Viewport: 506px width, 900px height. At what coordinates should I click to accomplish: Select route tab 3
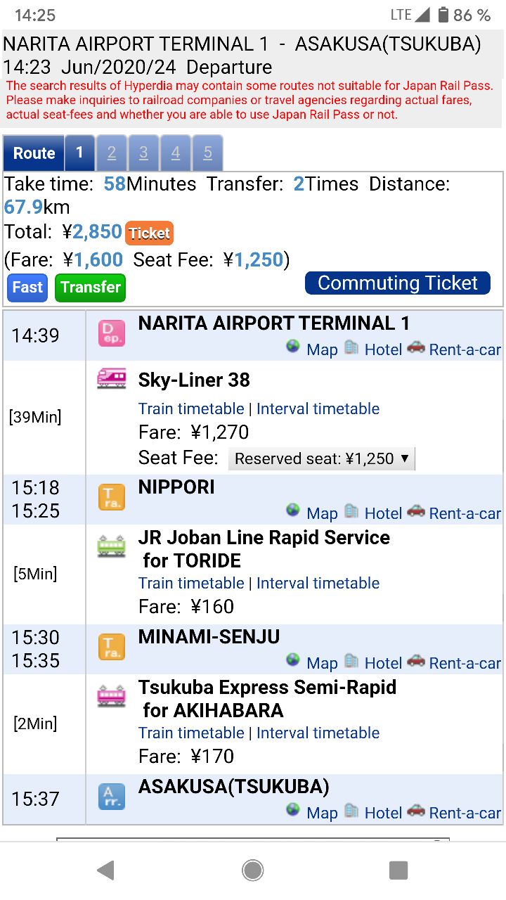pos(143,153)
